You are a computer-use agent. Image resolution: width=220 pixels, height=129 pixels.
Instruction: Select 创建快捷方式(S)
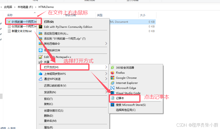pyautogui.click(x=73, y=111)
